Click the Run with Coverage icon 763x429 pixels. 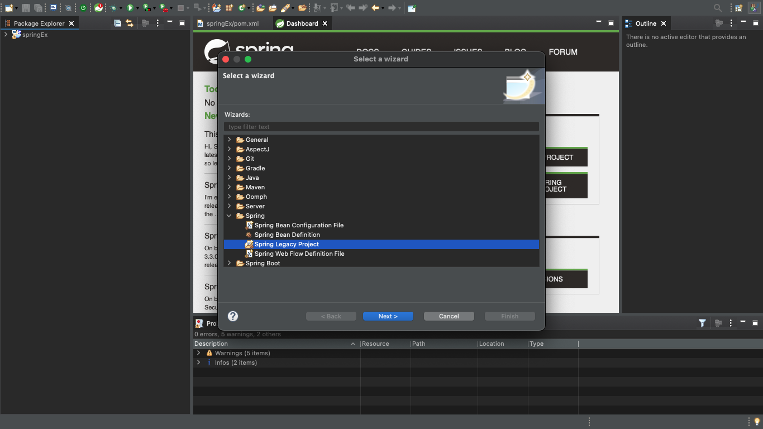[146, 8]
